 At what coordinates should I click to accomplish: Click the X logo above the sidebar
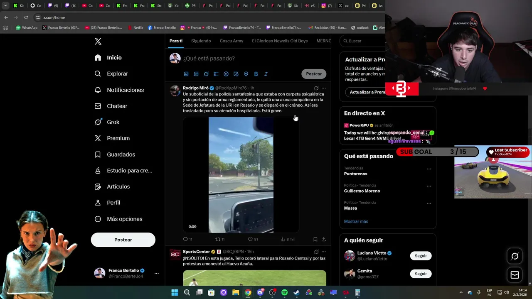(98, 41)
